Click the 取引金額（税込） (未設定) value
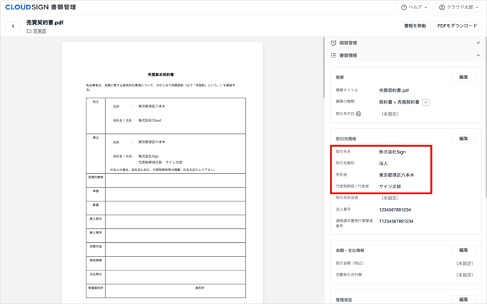The height and width of the screenshot is (304, 487). click(464, 263)
